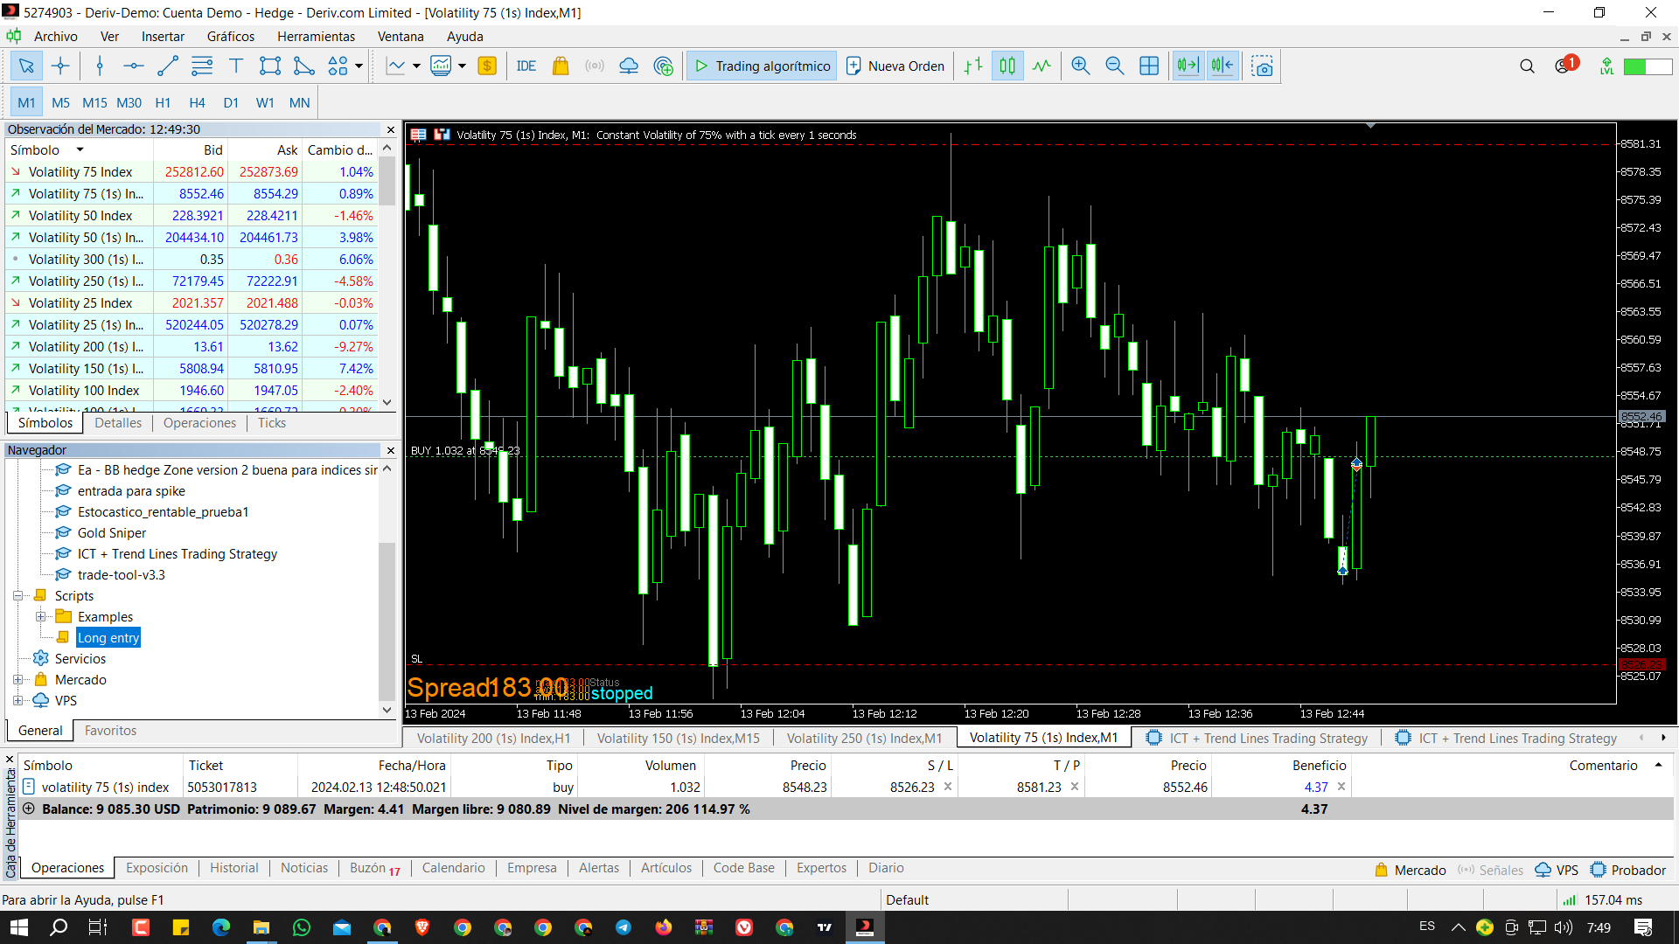Image resolution: width=1679 pixels, height=944 pixels.
Task: Open the Archivo menu
Action: pos(56,37)
